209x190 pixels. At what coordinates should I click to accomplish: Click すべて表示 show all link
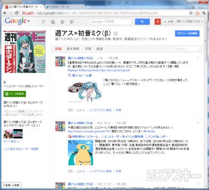(x=11, y=142)
